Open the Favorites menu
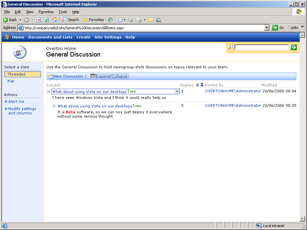 (46, 12)
